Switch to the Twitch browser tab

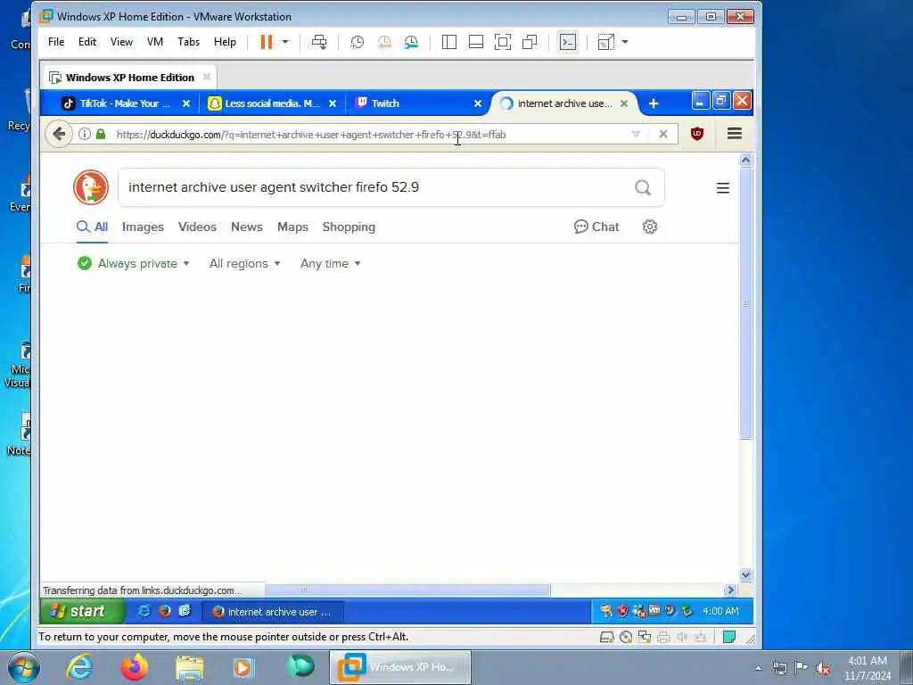point(417,103)
